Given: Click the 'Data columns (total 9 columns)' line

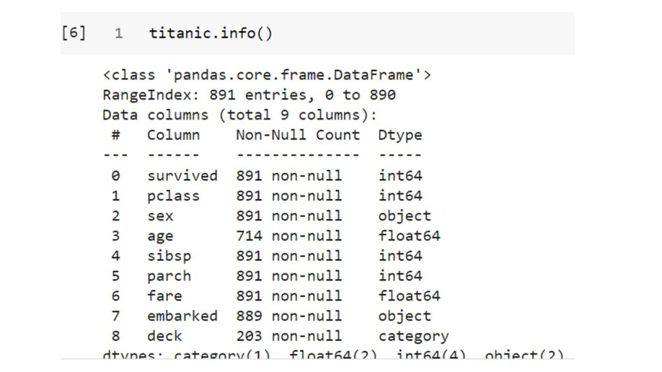Looking at the screenshot, I should point(239,116).
